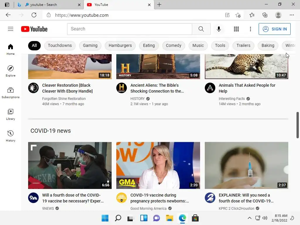Screen dimensions: 300x225
Task: Play the 9NEWS vaccine video thumbnail
Action: click(70, 166)
